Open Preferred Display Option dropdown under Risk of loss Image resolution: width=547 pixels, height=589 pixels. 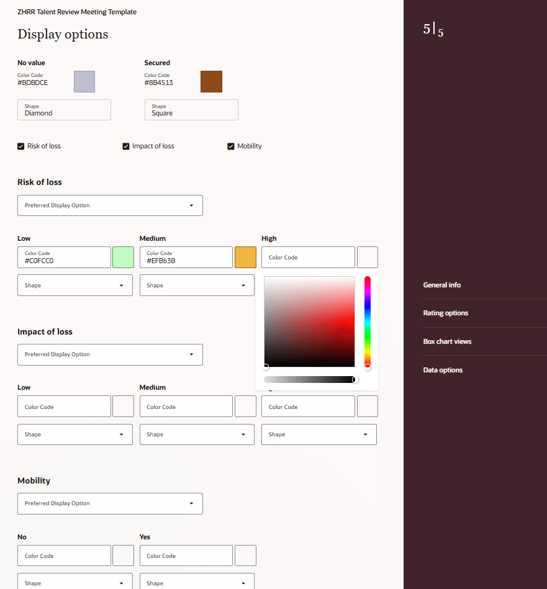(110, 205)
